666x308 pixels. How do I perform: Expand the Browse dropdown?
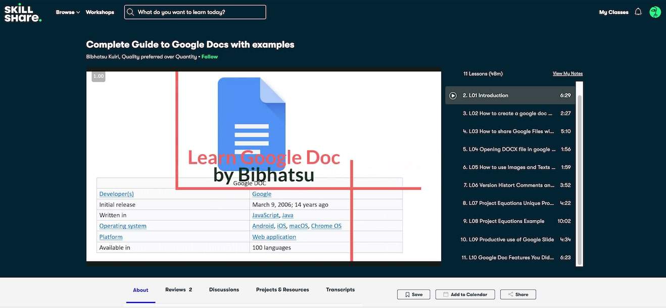(68, 12)
